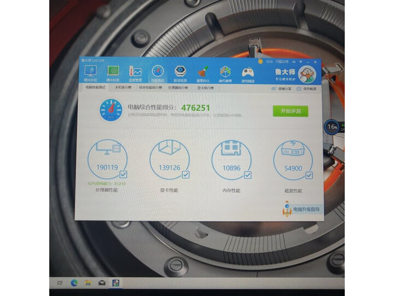Click the disk score 54900
The height and width of the screenshot is (296, 394).
point(293,168)
